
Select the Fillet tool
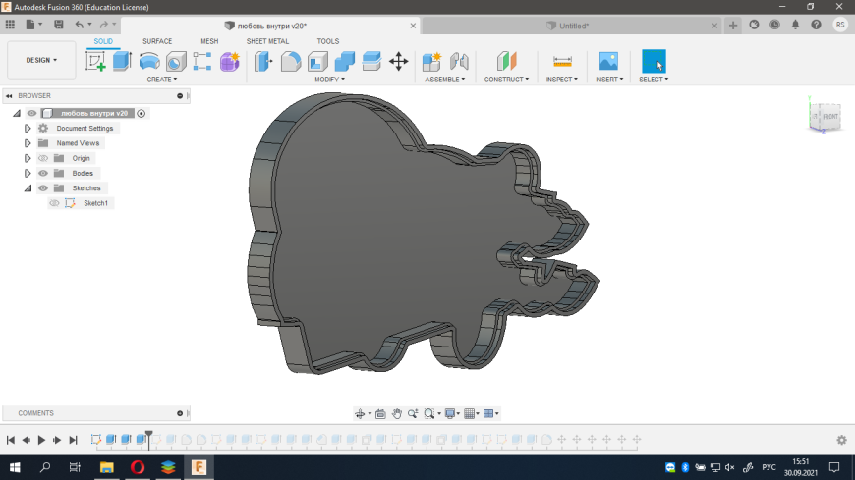291,61
